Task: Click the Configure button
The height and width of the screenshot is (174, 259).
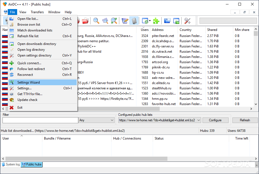Action: coord(215,120)
